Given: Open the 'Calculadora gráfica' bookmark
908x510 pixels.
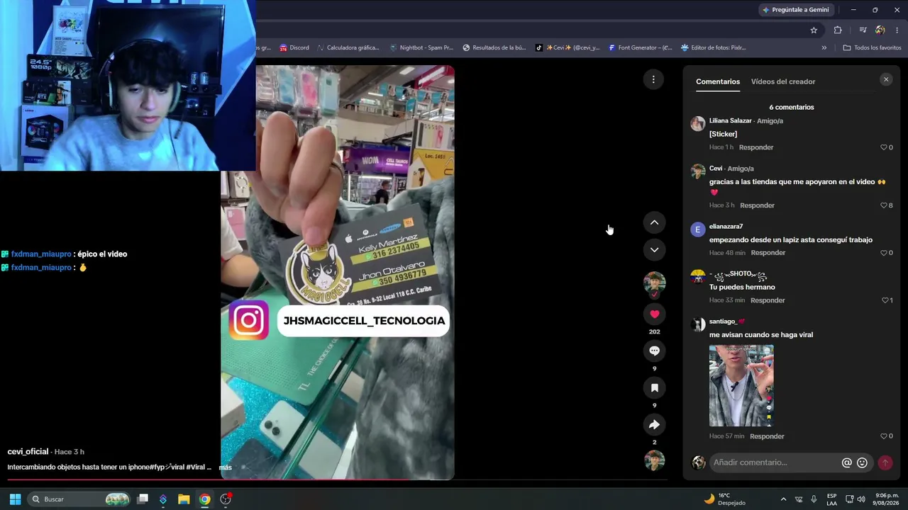Looking at the screenshot, I should click(348, 48).
